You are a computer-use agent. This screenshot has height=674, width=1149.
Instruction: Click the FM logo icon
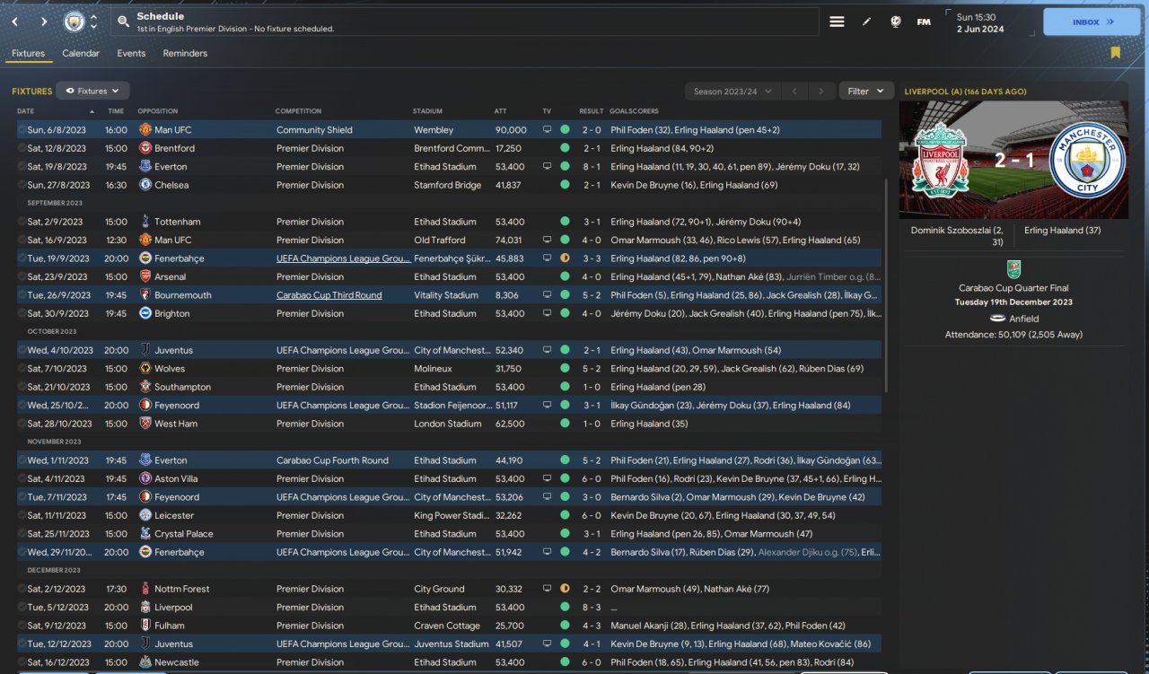pos(924,22)
